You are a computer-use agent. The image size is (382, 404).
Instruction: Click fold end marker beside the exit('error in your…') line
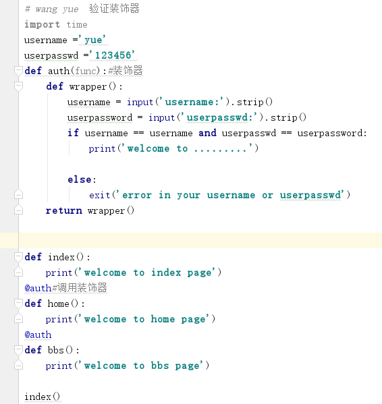tap(18, 194)
